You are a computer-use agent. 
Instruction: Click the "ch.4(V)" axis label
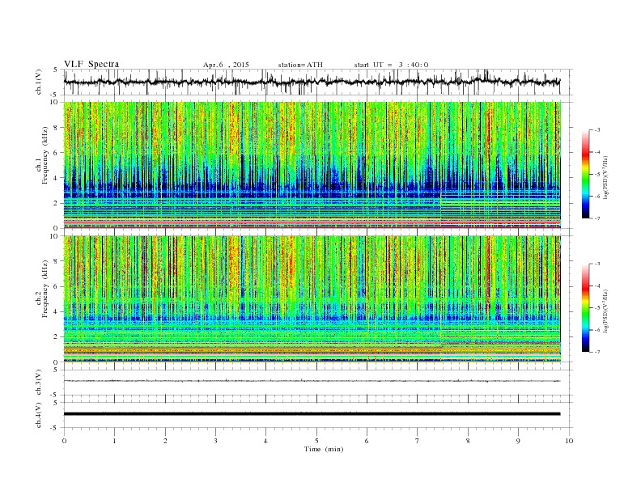39,415
